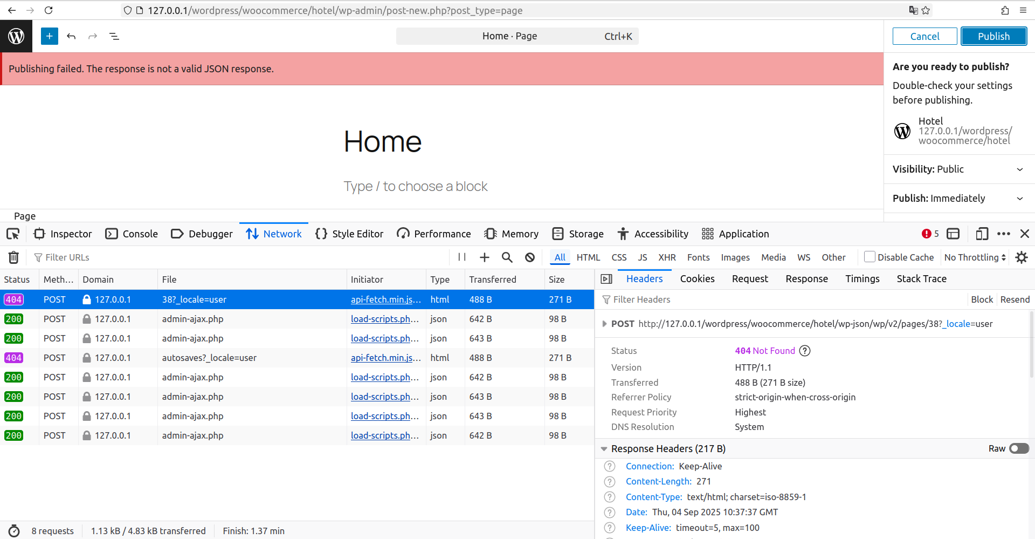
Task: Focus the Filter URLs input
Action: pyautogui.click(x=243, y=257)
